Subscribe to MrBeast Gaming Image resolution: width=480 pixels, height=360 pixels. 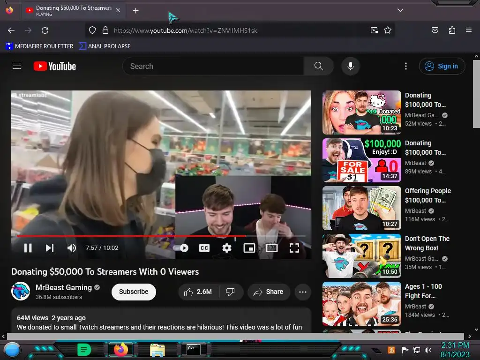tap(134, 292)
